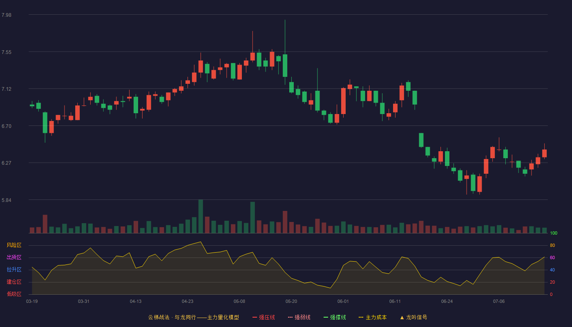572x327 pixels.
Task: Select the 03-19 date on the axis
Action: (32, 301)
